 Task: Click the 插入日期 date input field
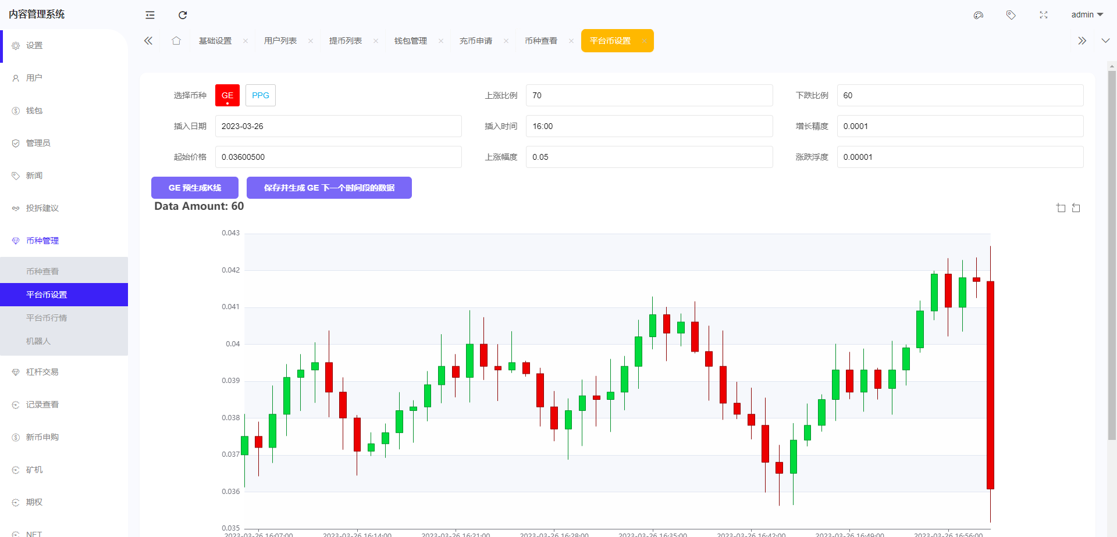338,126
